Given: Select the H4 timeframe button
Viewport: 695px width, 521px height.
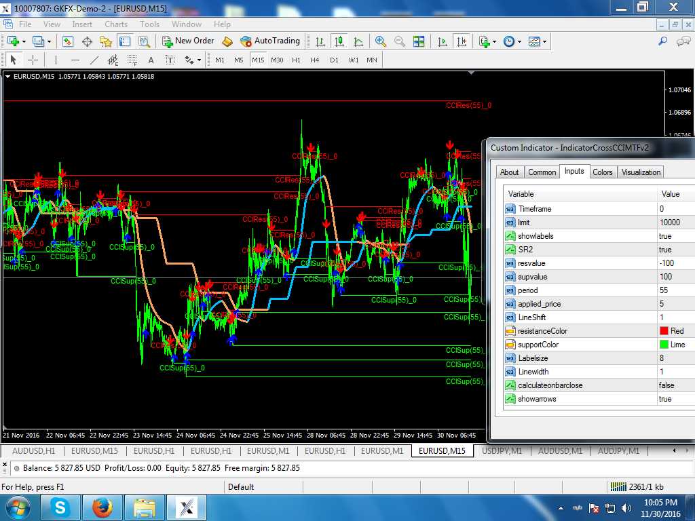Looking at the screenshot, I should [315, 60].
